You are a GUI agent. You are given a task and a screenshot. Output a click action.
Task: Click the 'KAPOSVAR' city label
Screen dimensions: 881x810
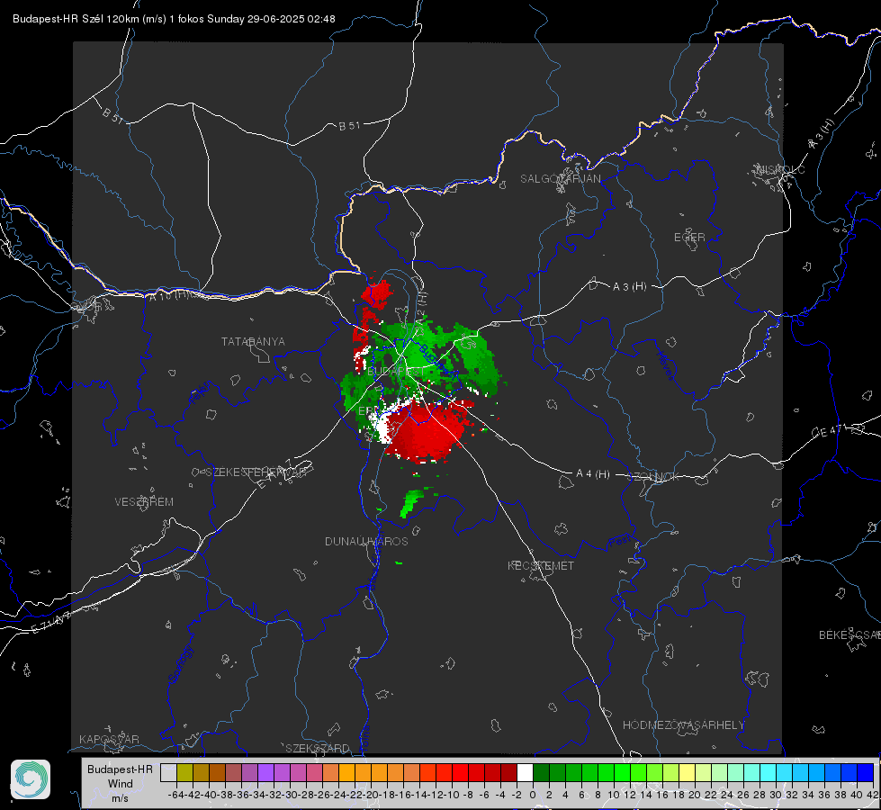point(109,739)
